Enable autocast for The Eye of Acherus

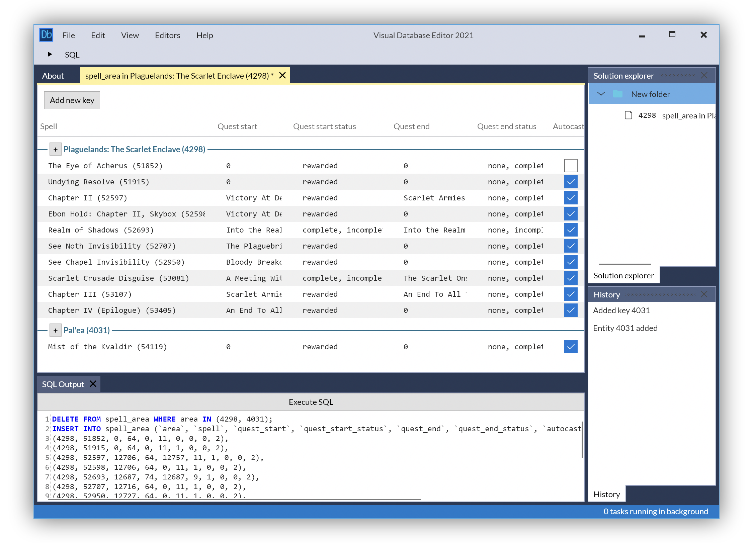(x=571, y=166)
